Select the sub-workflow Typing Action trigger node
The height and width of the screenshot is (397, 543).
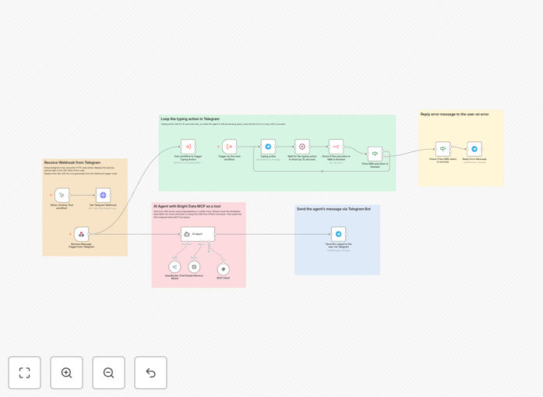click(188, 147)
